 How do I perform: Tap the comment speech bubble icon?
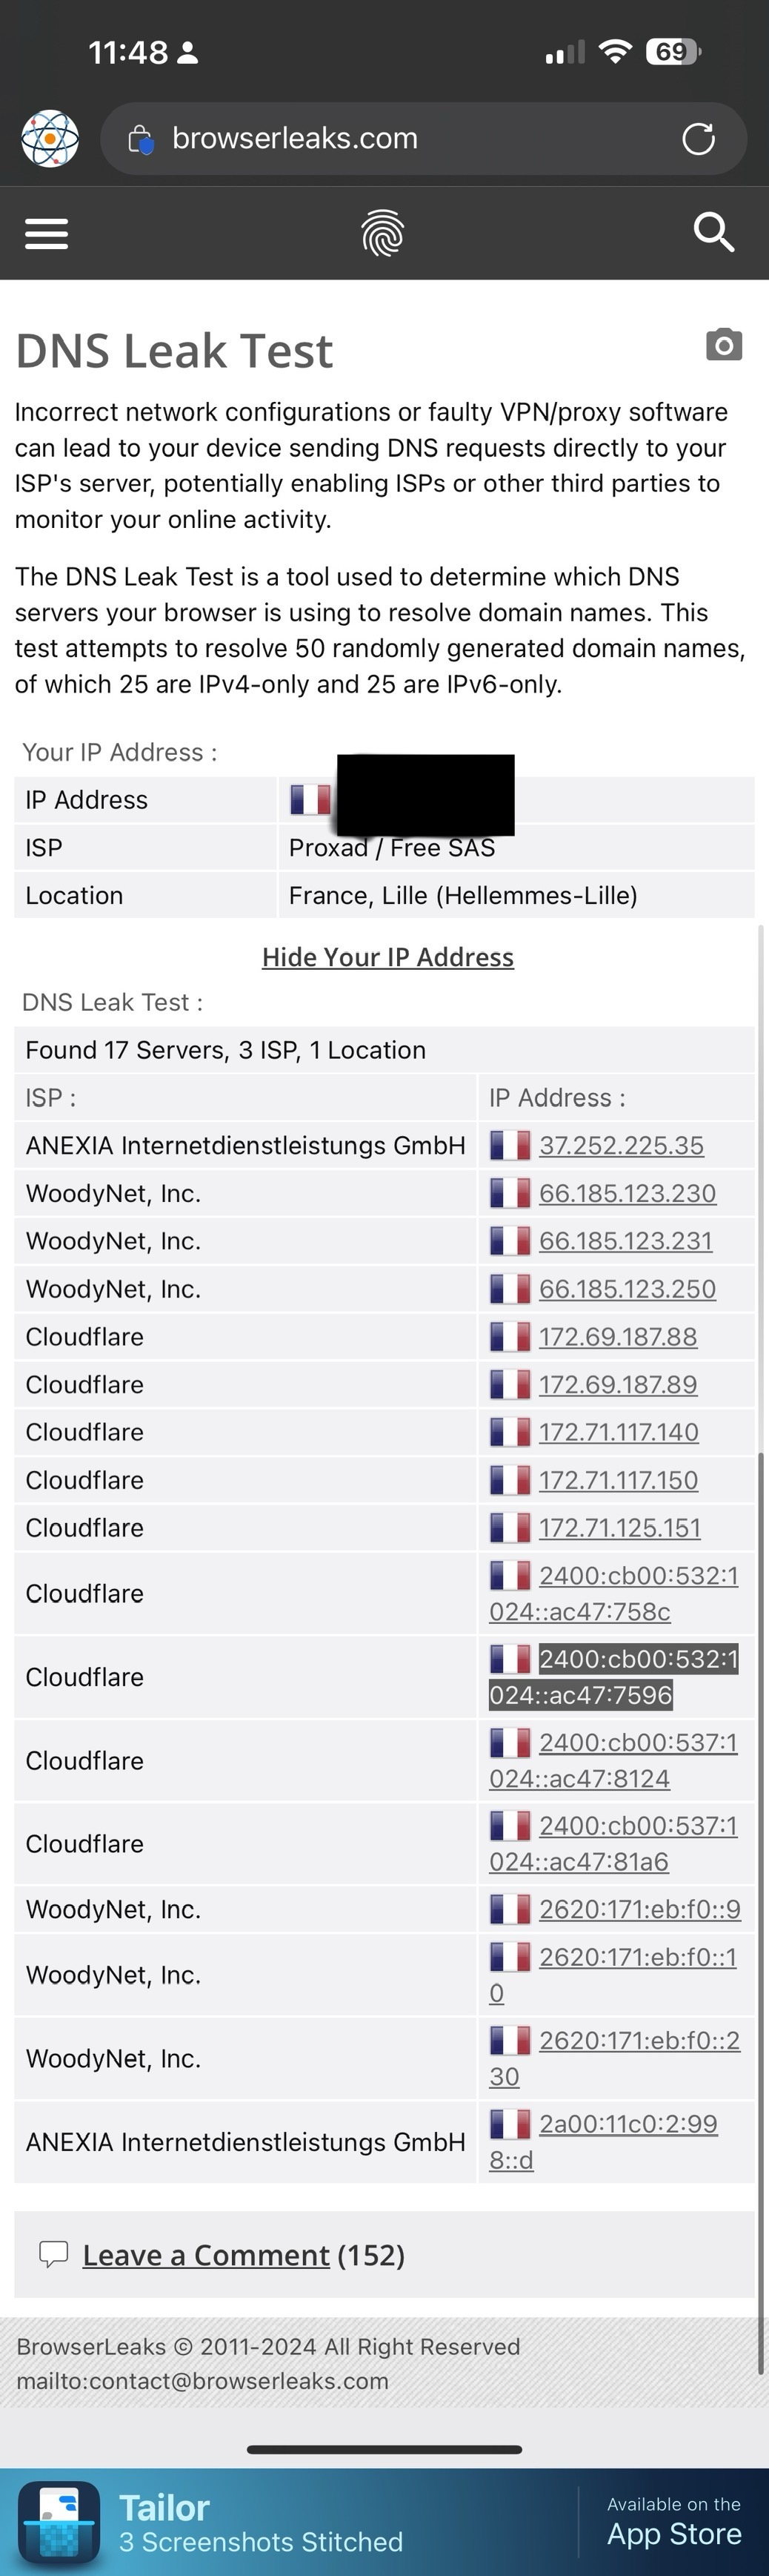pyautogui.click(x=53, y=2254)
